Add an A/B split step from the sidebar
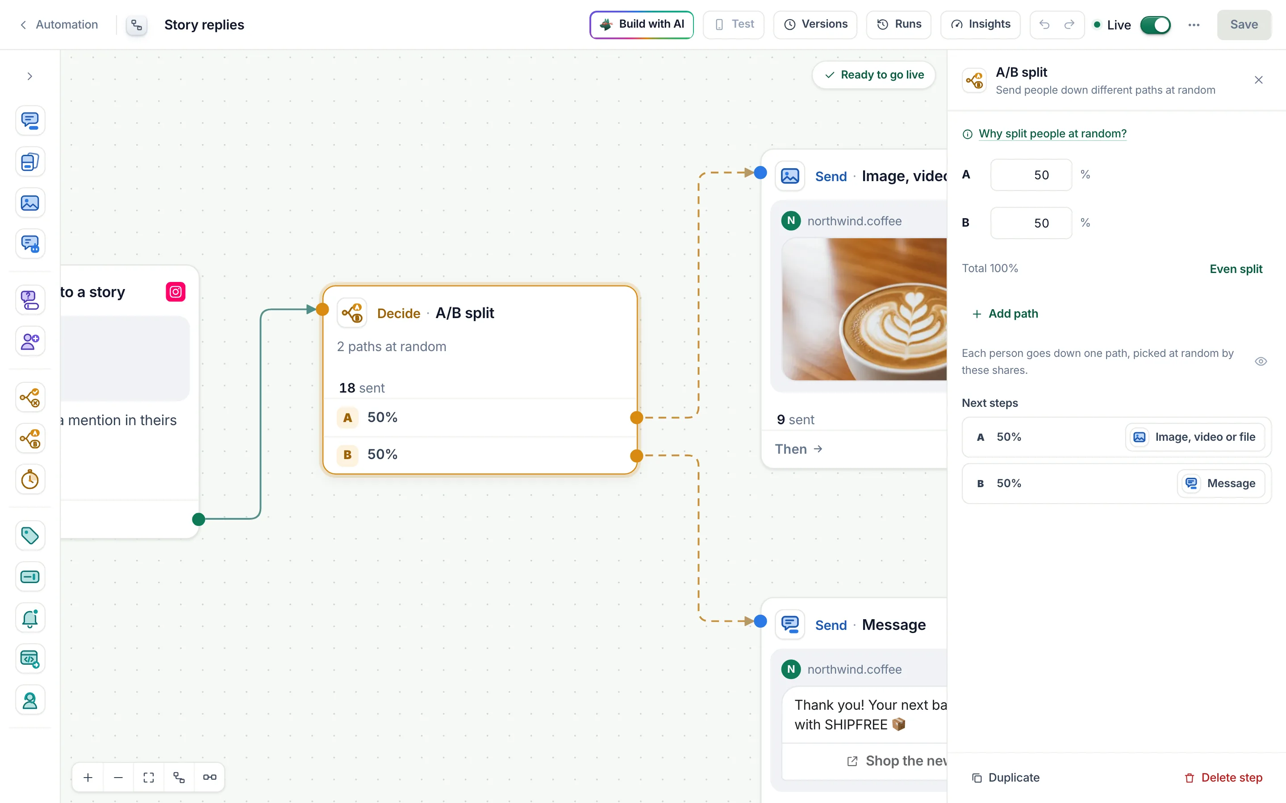This screenshot has height=803, width=1286. click(x=30, y=439)
